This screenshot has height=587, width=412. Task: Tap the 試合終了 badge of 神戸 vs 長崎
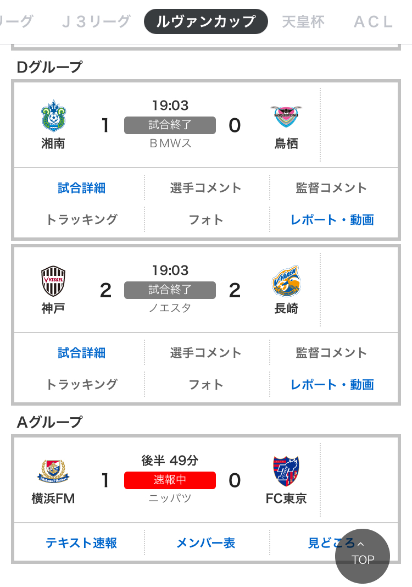point(170,290)
